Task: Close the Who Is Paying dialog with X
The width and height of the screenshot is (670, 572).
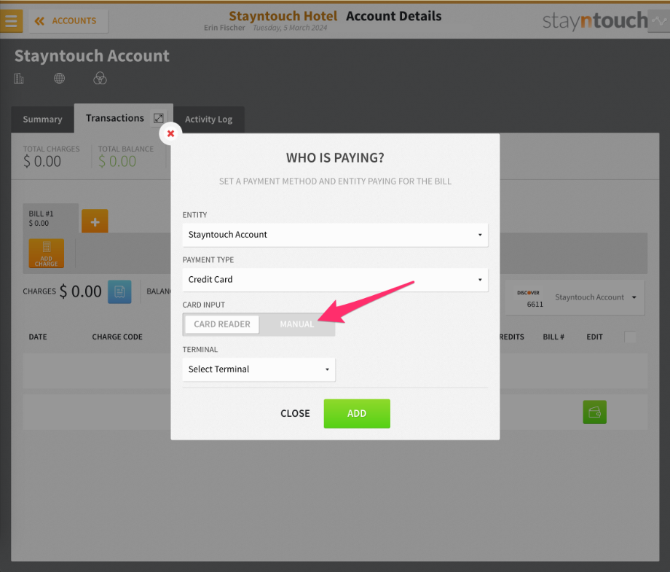Action: (170, 133)
